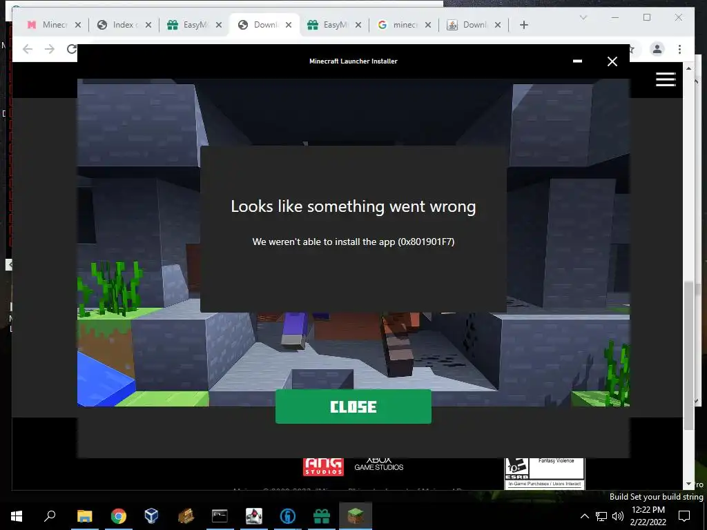Reload the current page in Chrome
Image resolution: width=707 pixels, height=530 pixels.
tap(72, 49)
